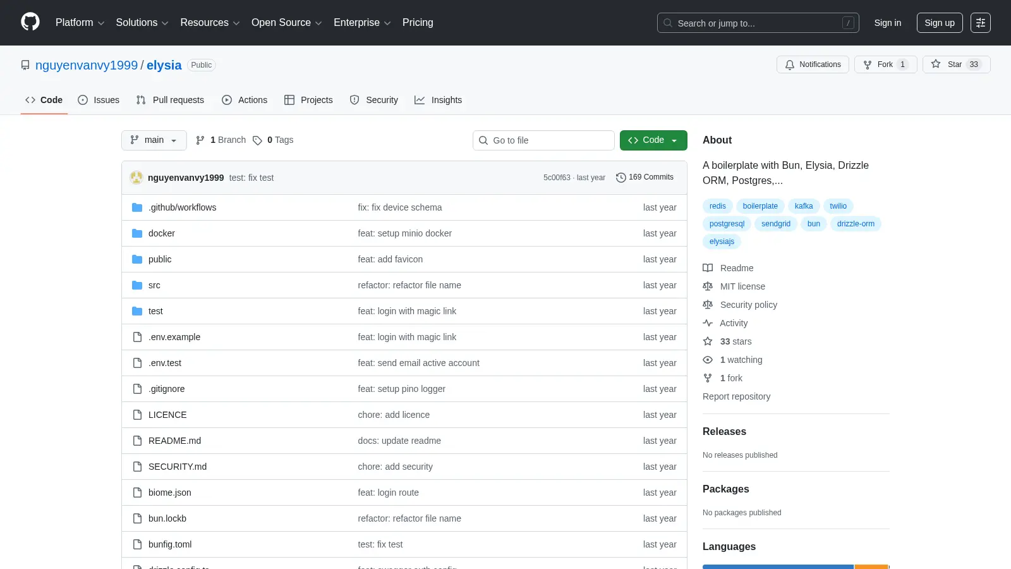Click the MIT license scale icon
Viewport: 1011px width, 569px height.
point(708,286)
